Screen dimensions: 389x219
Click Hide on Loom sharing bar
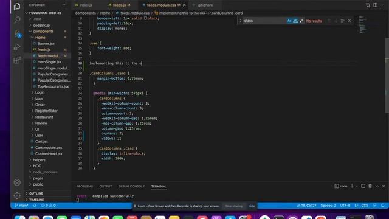click(x=252, y=206)
